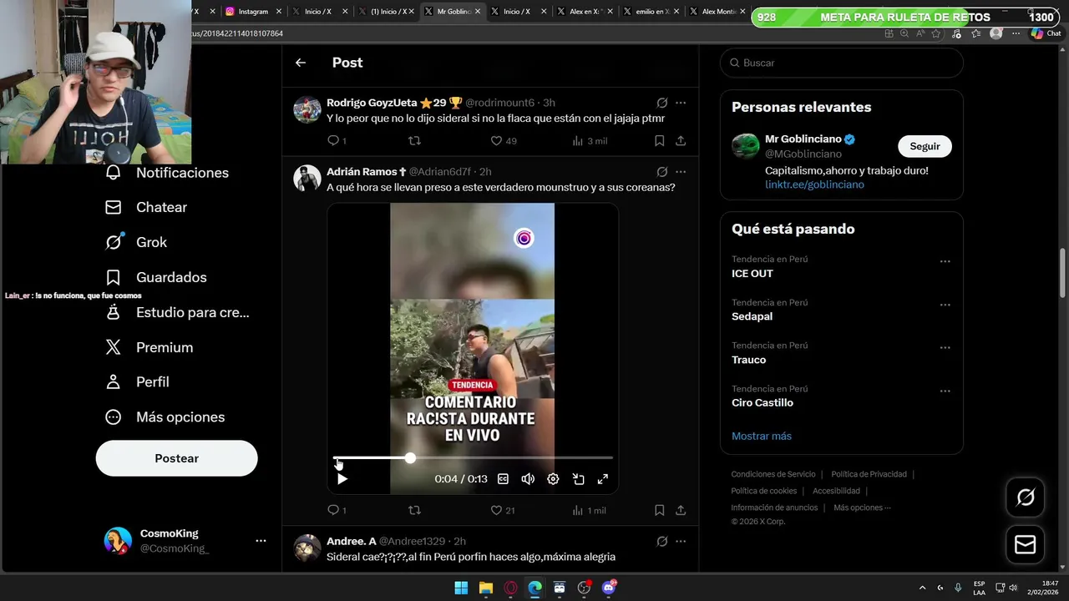Share Rodrigo GoyzUeta's post
This screenshot has width=1069, height=601.
tap(681, 140)
